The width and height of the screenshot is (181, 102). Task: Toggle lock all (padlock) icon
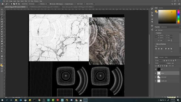pos(167,66)
